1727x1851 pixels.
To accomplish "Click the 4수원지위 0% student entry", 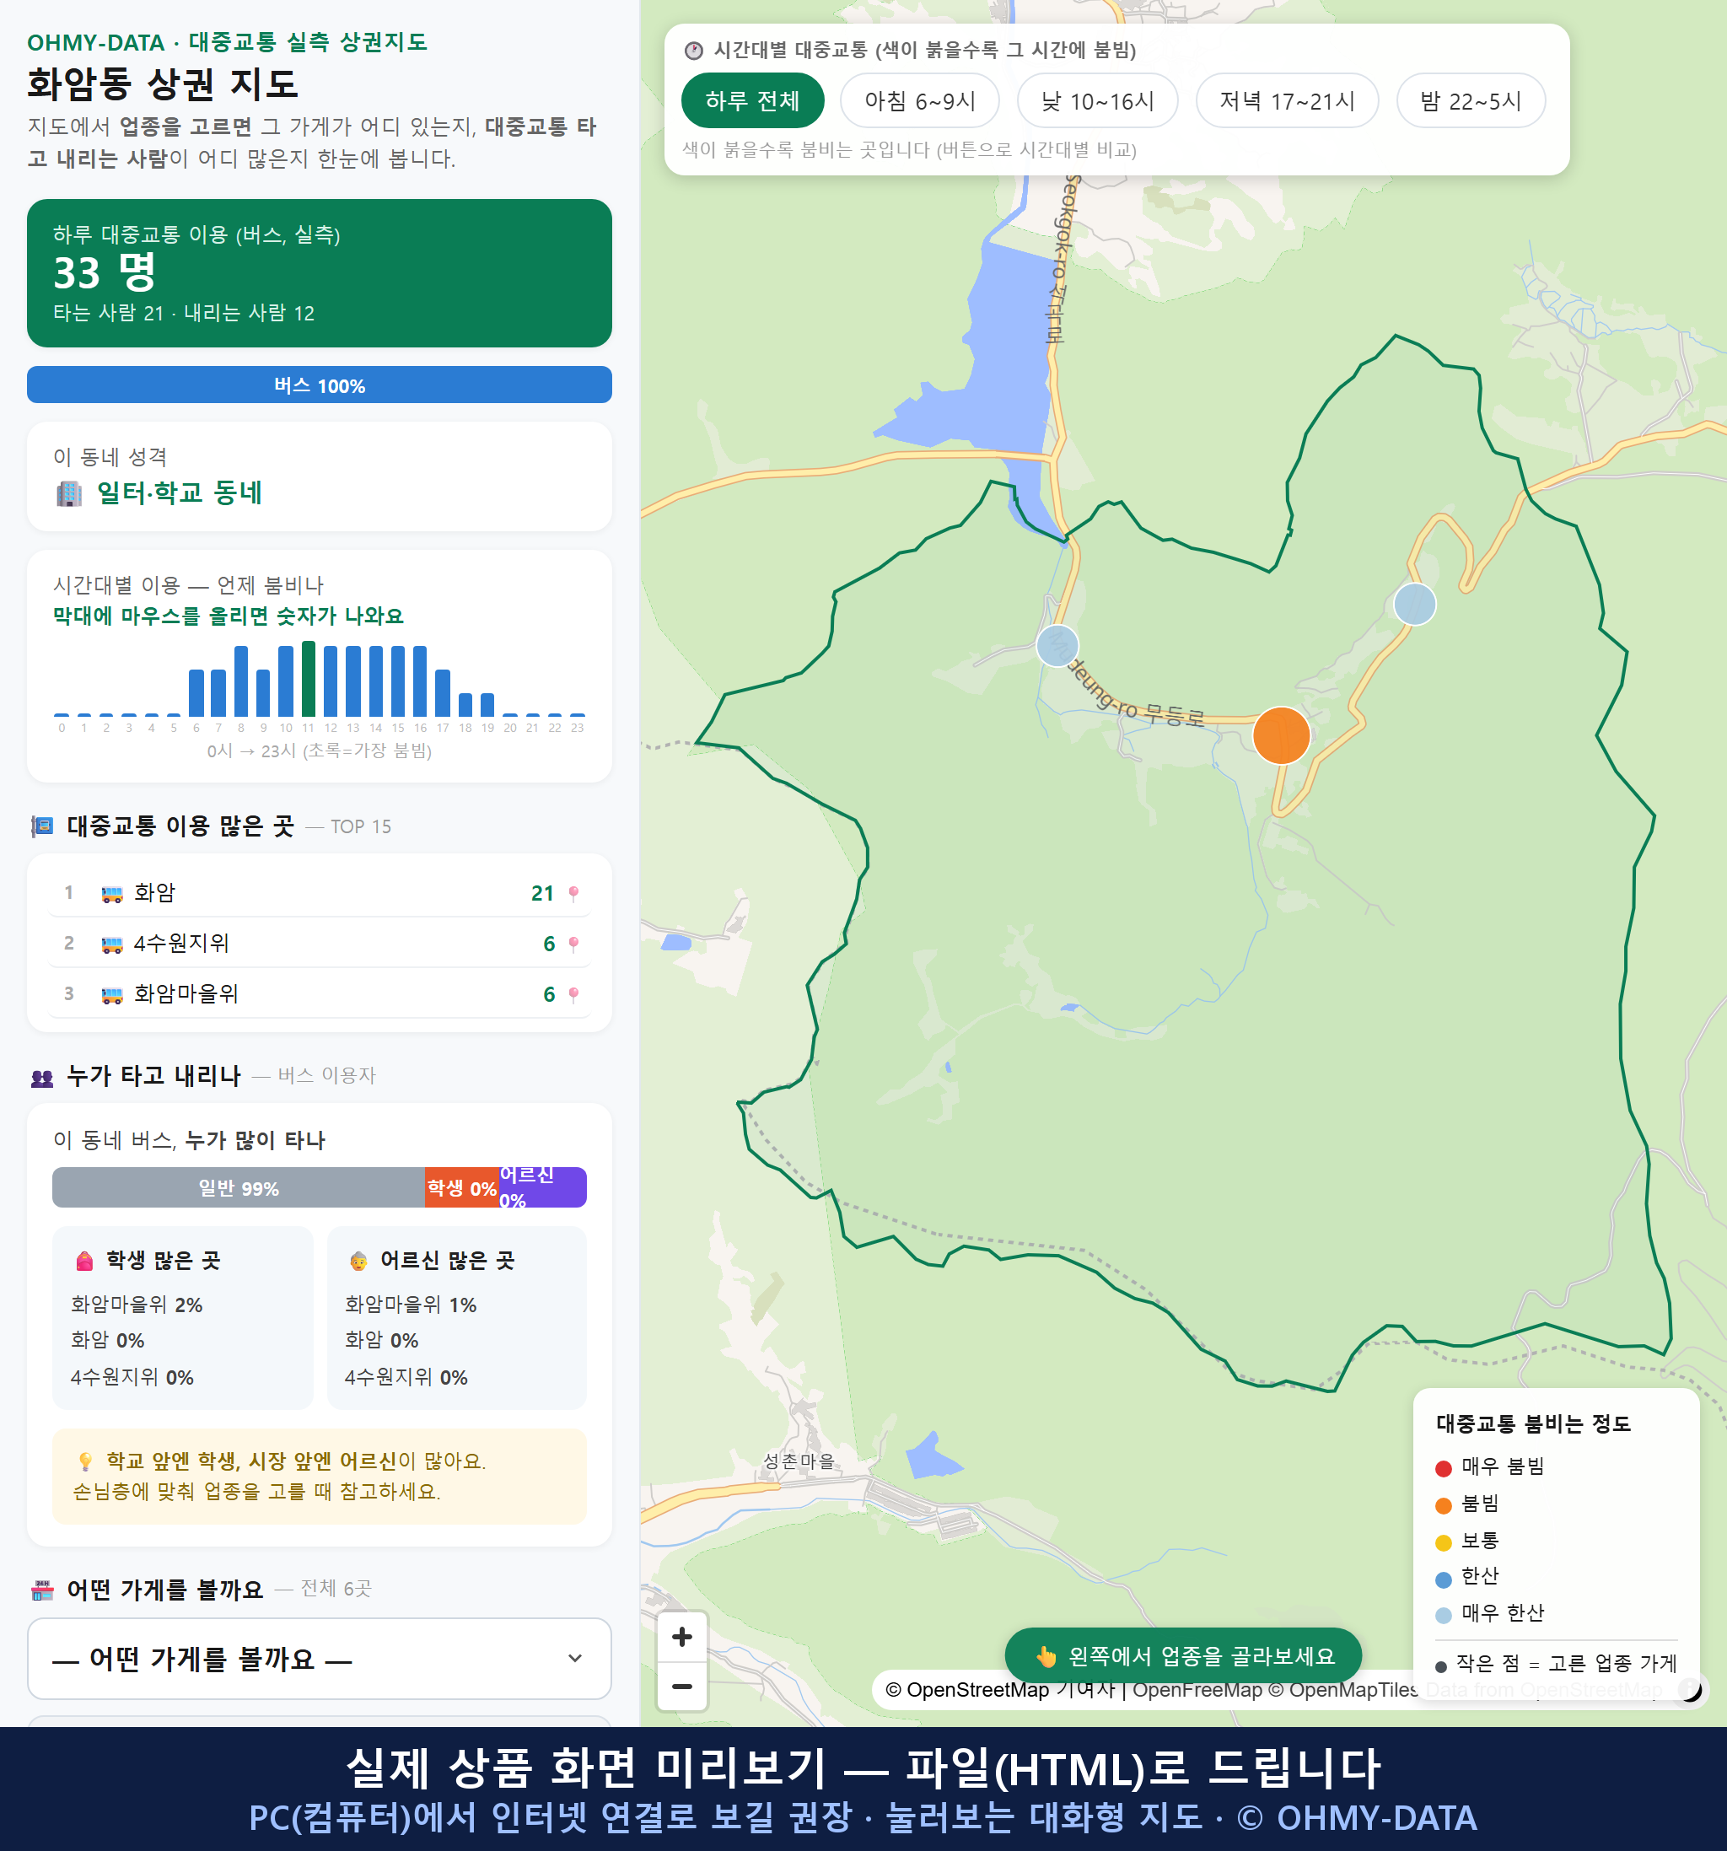I will click(x=132, y=1377).
